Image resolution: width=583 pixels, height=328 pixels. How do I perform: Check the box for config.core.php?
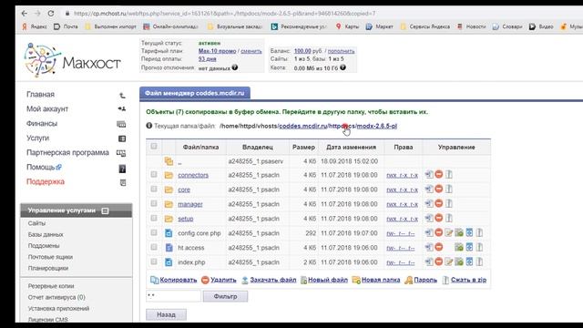(154, 232)
